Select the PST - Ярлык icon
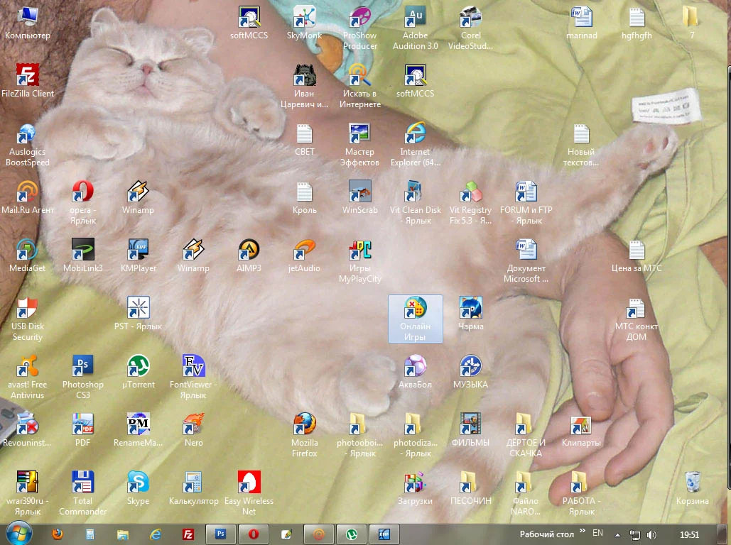The width and height of the screenshot is (731, 545). coord(138,314)
